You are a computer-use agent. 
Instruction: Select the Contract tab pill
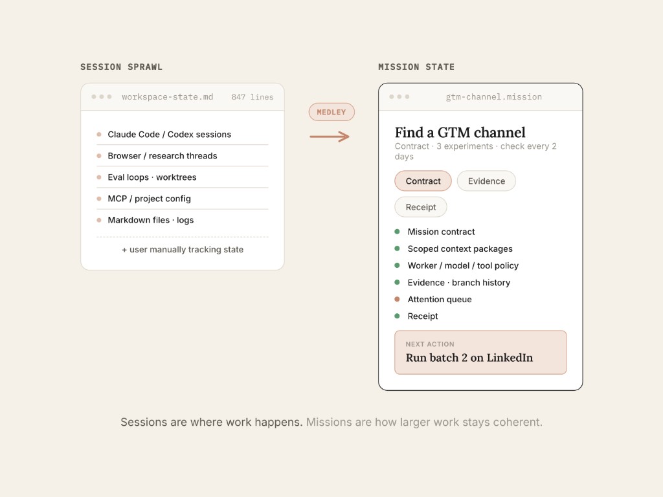423,181
